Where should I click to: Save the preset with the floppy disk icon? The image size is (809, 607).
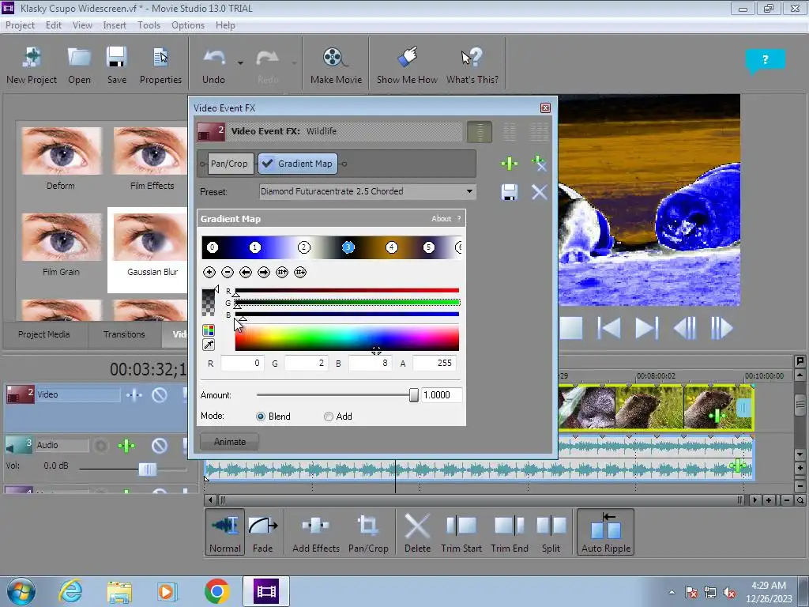[x=510, y=192]
